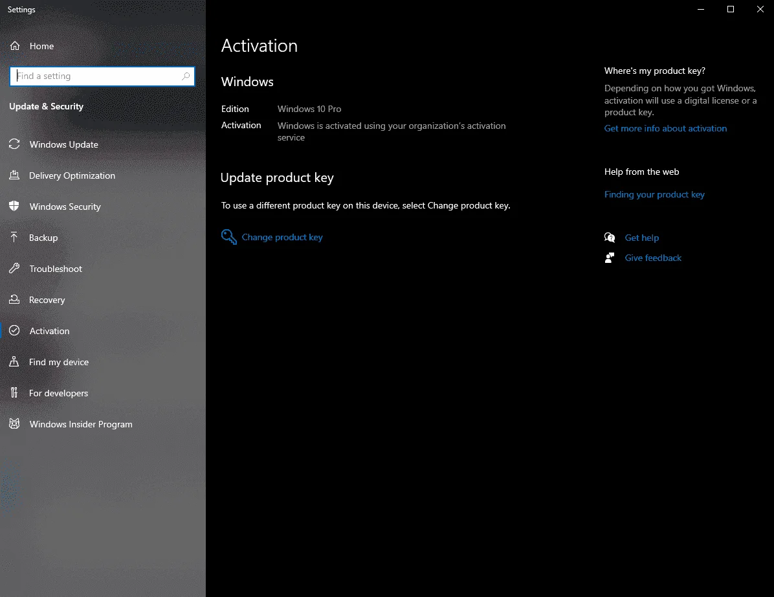
Task: Click the Windows Insider Program cat icon
Action: pyautogui.click(x=14, y=424)
